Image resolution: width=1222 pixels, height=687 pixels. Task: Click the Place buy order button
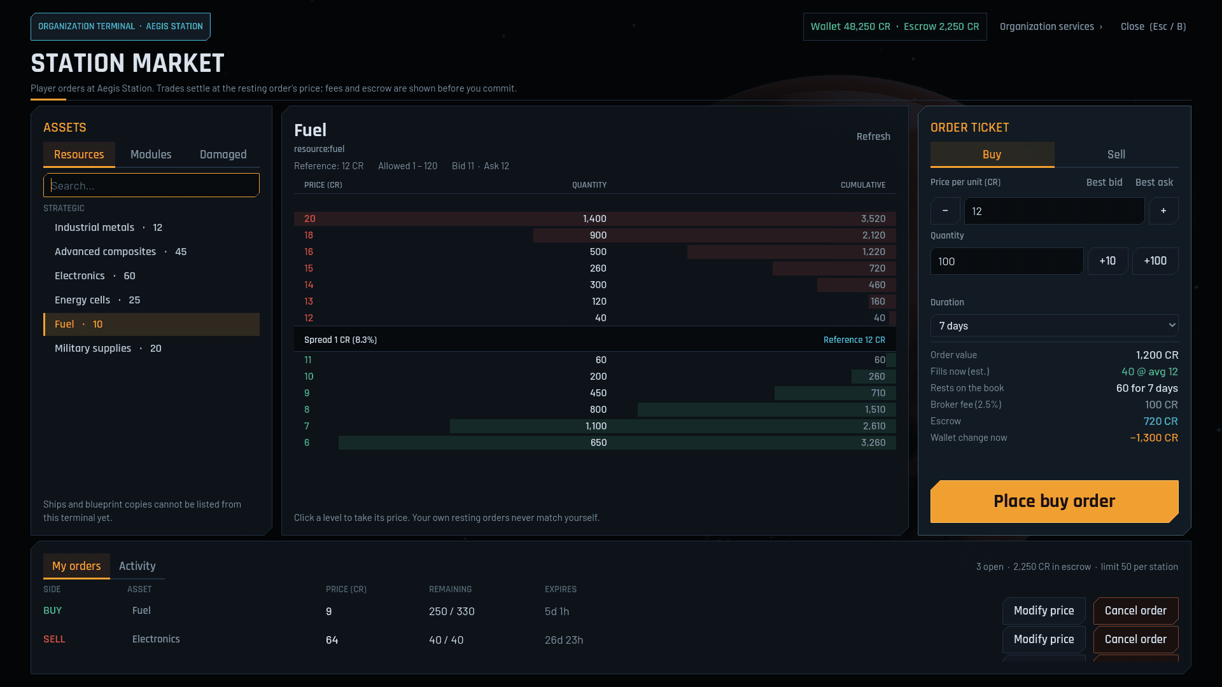click(x=1055, y=501)
